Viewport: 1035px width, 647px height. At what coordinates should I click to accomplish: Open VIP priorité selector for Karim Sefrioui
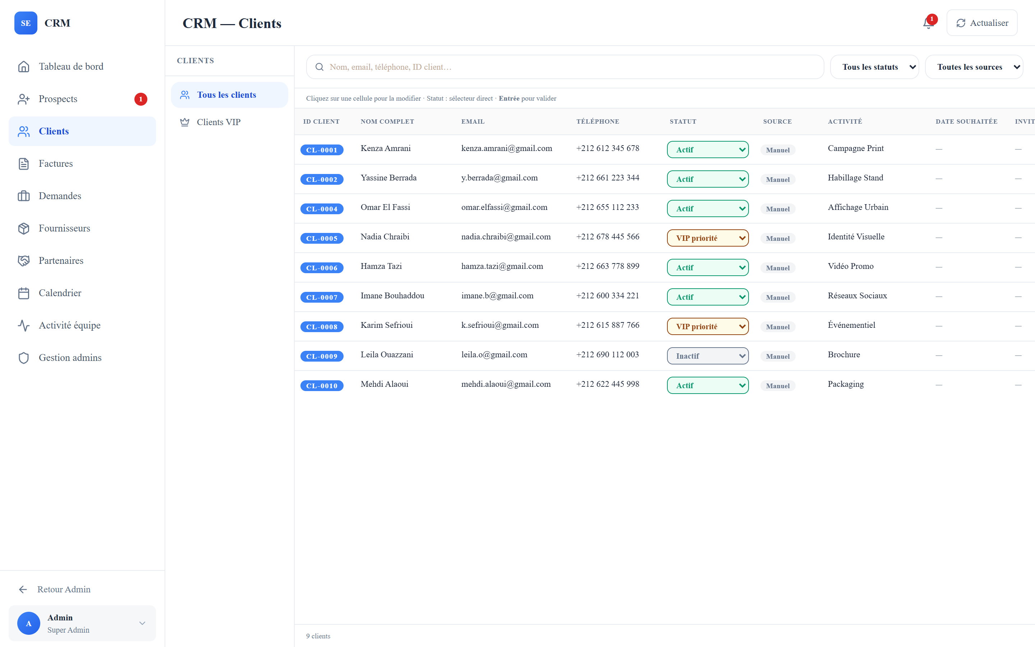point(708,327)
